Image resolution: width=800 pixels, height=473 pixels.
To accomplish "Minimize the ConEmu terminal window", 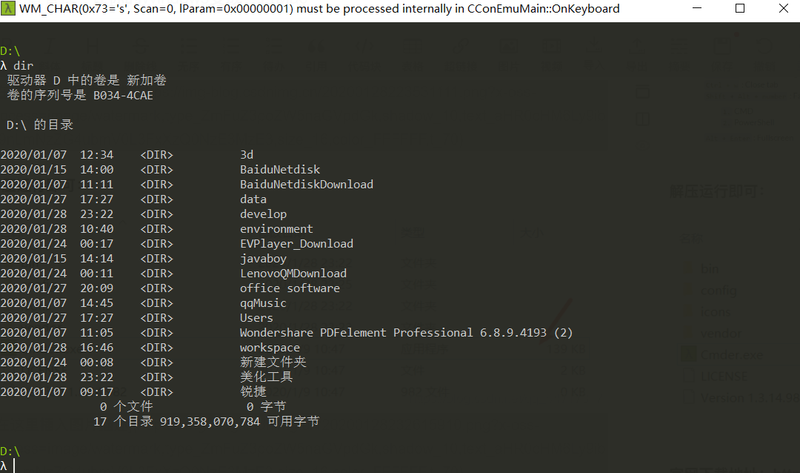I will coord(697,9).
